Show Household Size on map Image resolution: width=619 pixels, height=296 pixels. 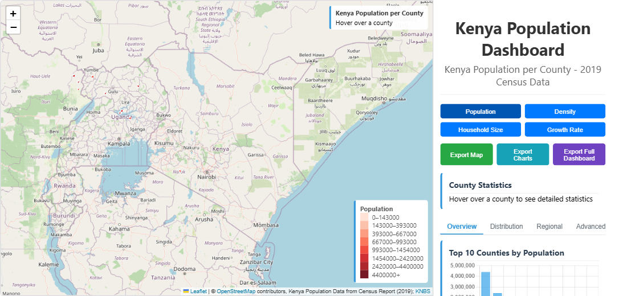pyautogui.click(x=480, y=130)
